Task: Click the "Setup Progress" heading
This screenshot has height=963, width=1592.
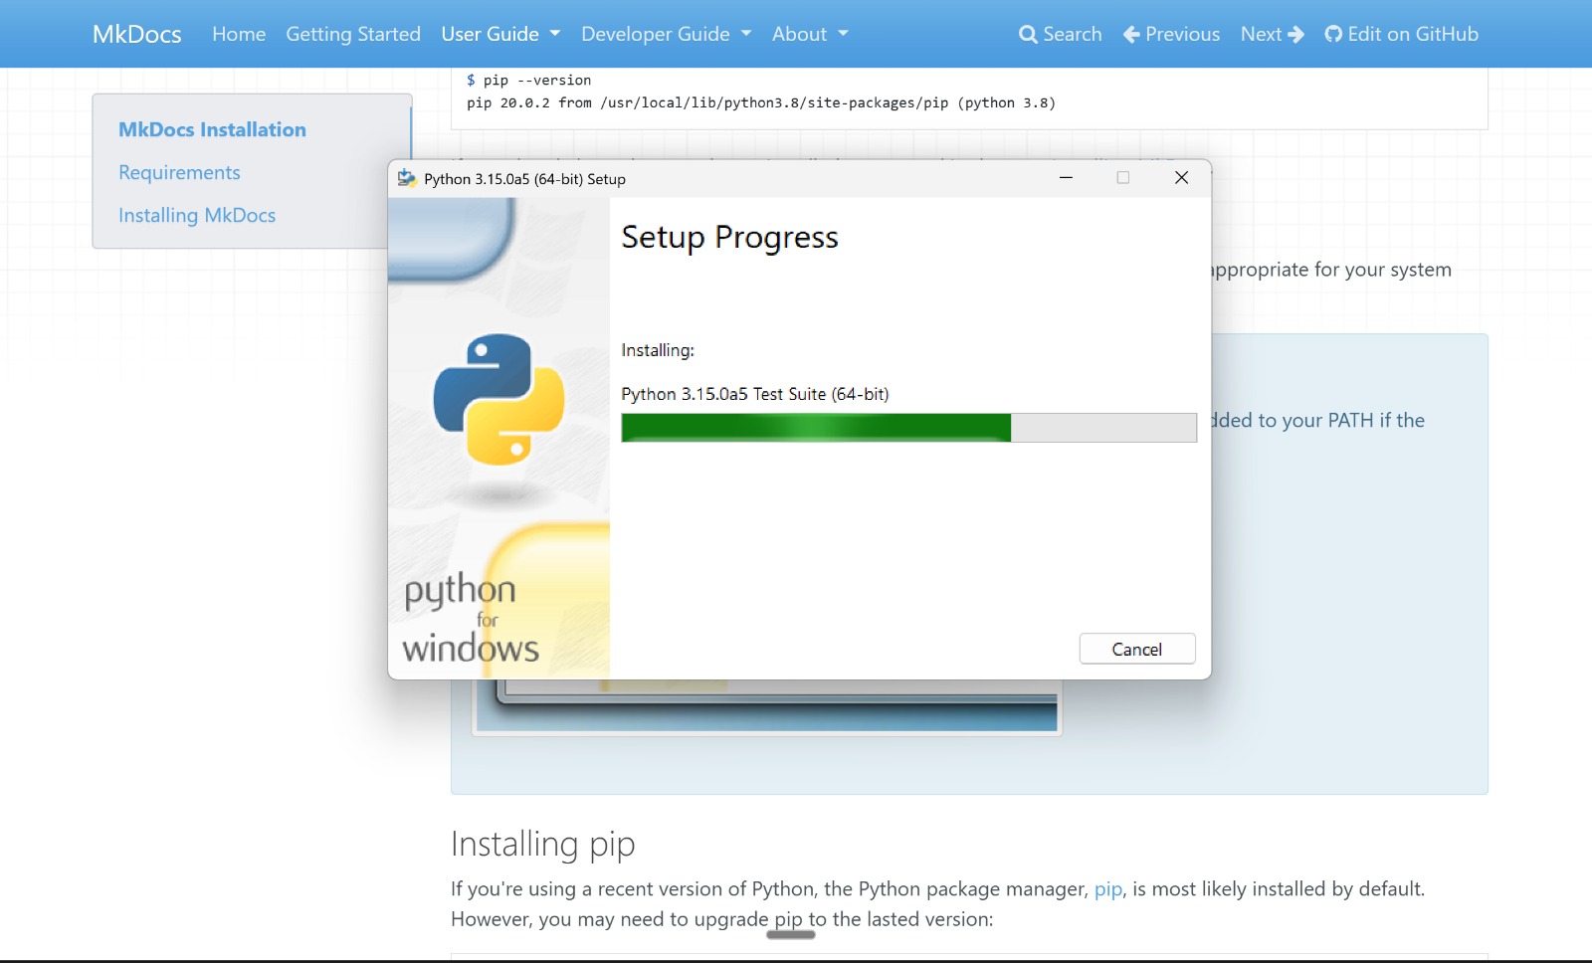Action: [729, 237]
